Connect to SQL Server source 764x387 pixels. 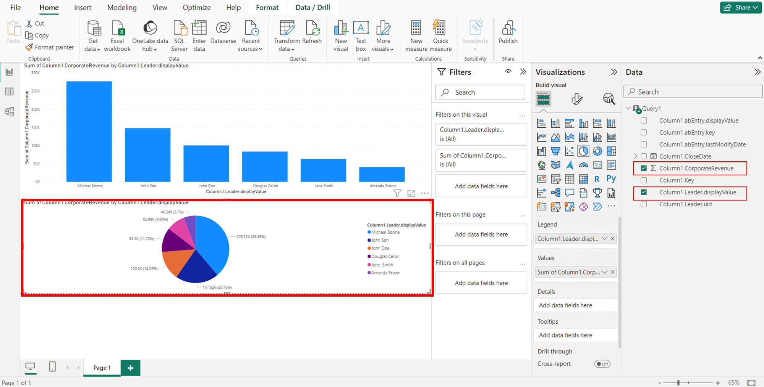(x=180, y=36)
